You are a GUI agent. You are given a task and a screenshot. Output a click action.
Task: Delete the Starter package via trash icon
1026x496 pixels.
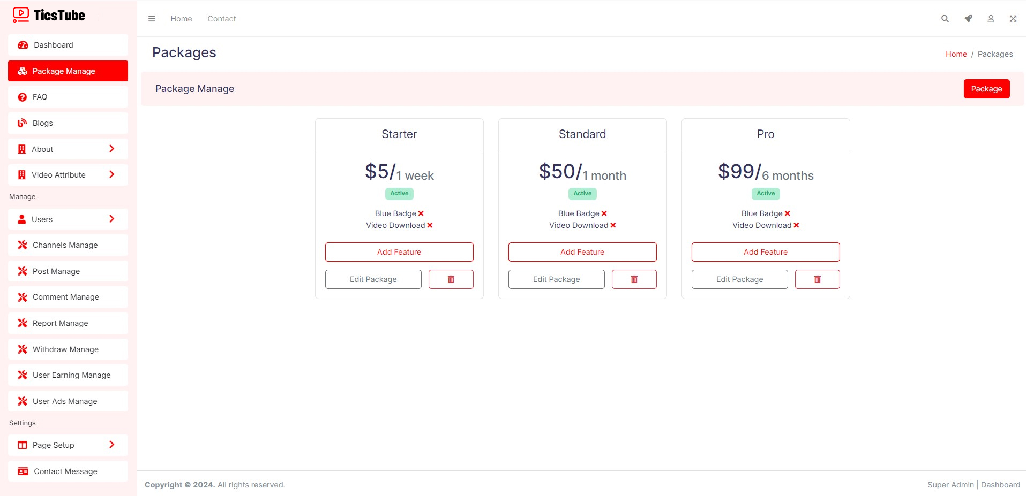[x=451, y=279]
